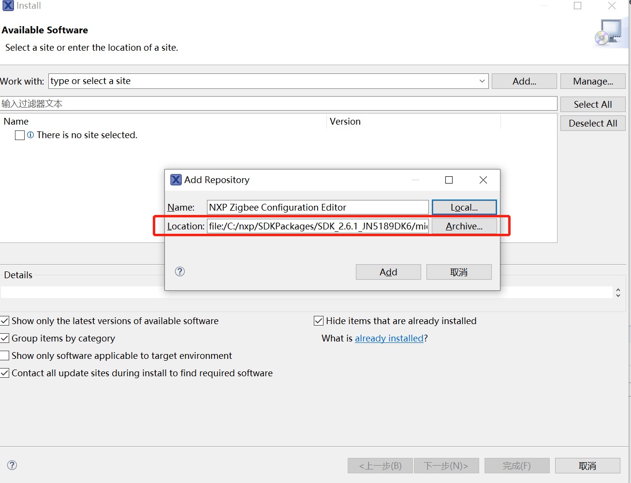Click the Name column header
Screen dimensions: 631x483
coord(16,122)
